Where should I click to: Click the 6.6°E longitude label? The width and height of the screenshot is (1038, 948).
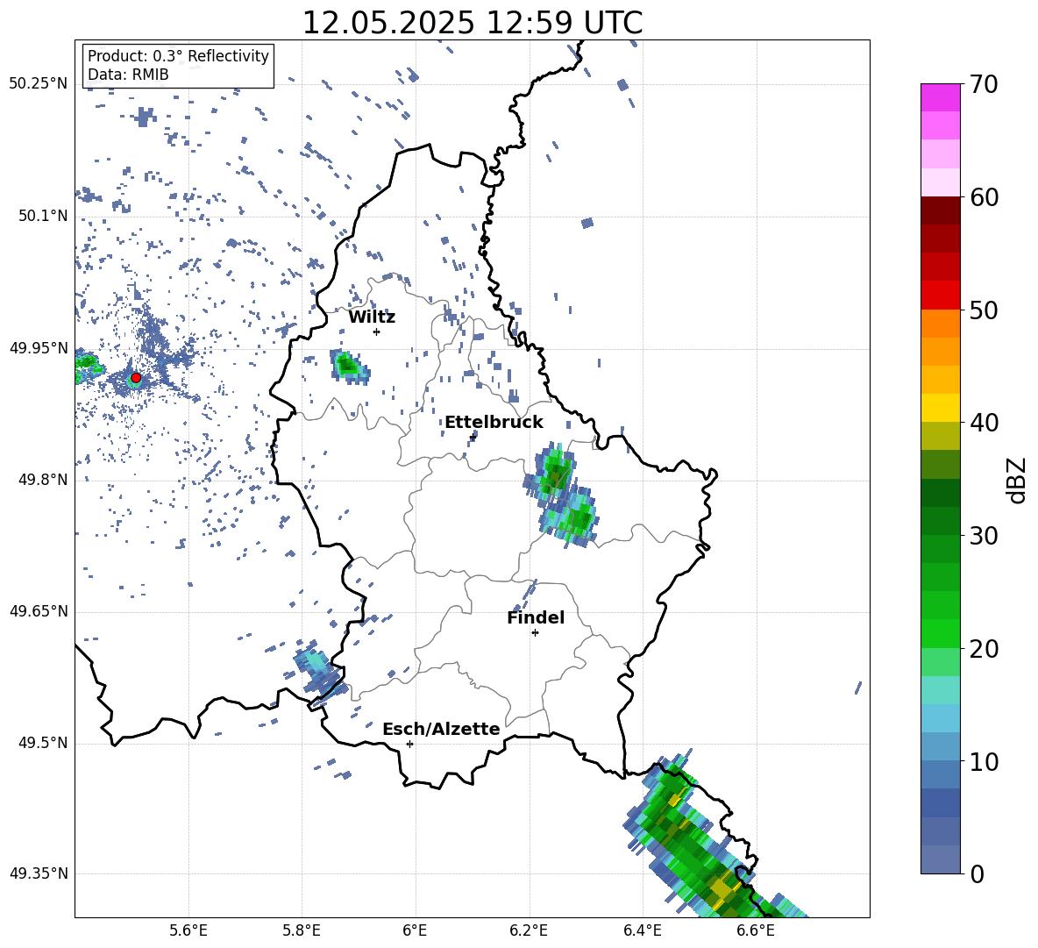(x=756, y=930)
